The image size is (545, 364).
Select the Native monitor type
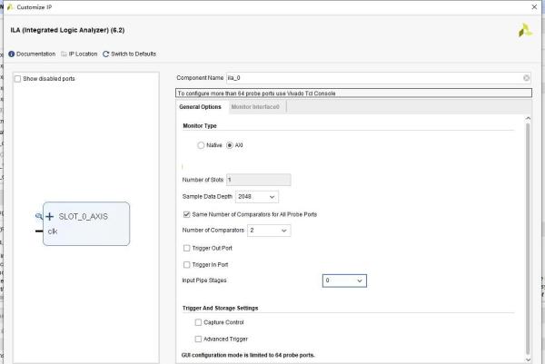point(201,145)
